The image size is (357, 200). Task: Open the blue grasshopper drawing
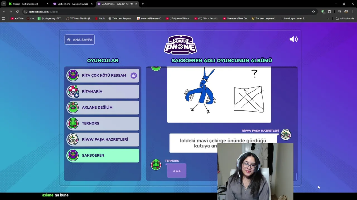219,94
